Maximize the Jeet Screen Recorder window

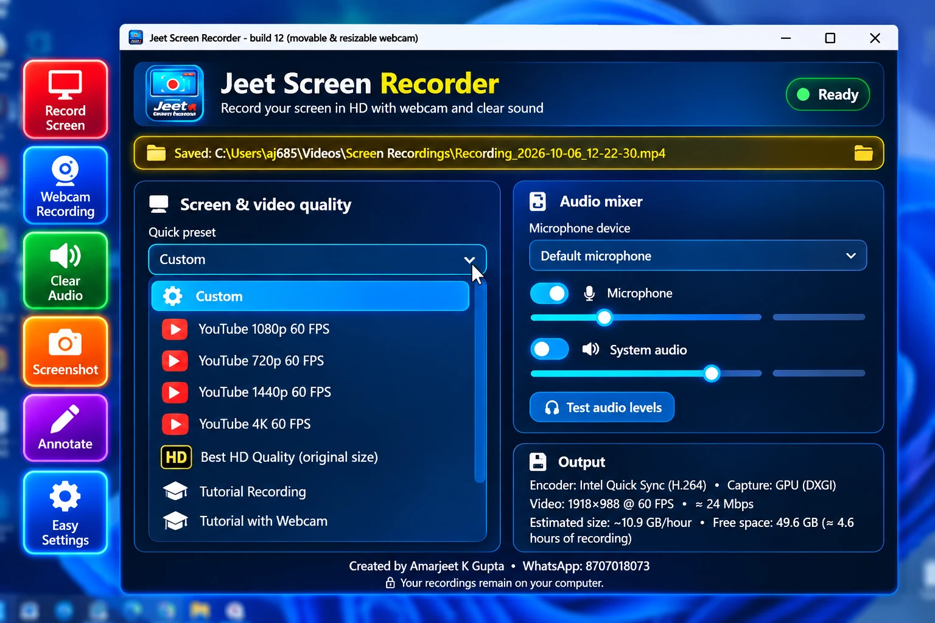[x=830, y=38]
